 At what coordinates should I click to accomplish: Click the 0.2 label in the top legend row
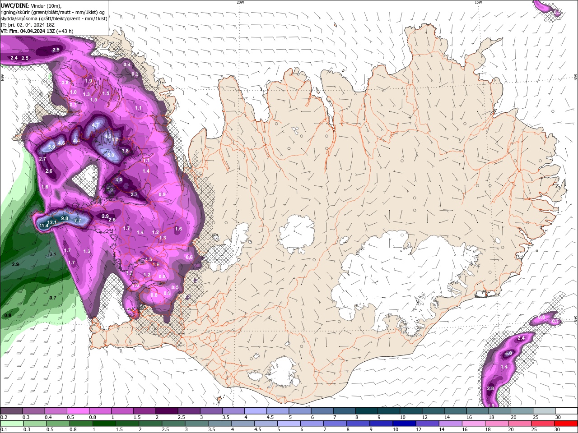click(x=3, y=417)
